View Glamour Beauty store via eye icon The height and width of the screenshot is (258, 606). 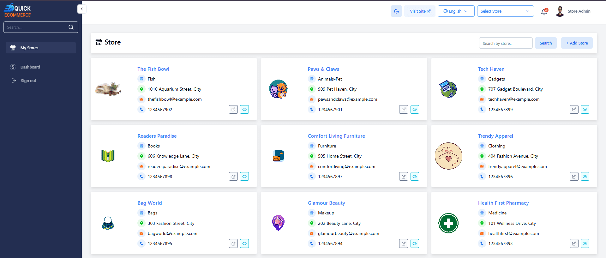[x=415, y=243]
